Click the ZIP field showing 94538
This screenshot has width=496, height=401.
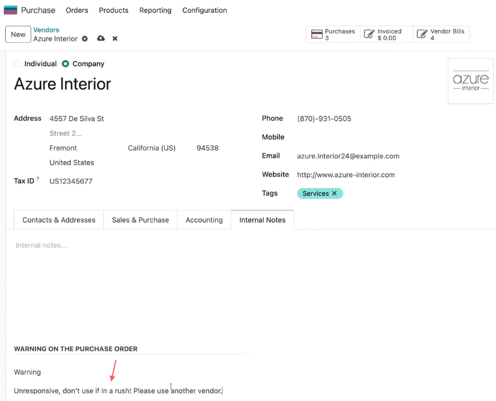coord(208,148)
